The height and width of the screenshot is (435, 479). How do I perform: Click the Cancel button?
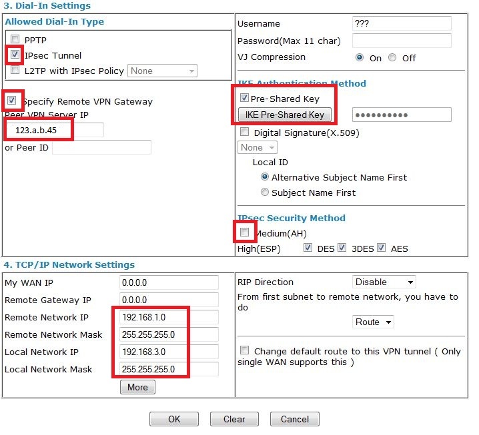294,419
